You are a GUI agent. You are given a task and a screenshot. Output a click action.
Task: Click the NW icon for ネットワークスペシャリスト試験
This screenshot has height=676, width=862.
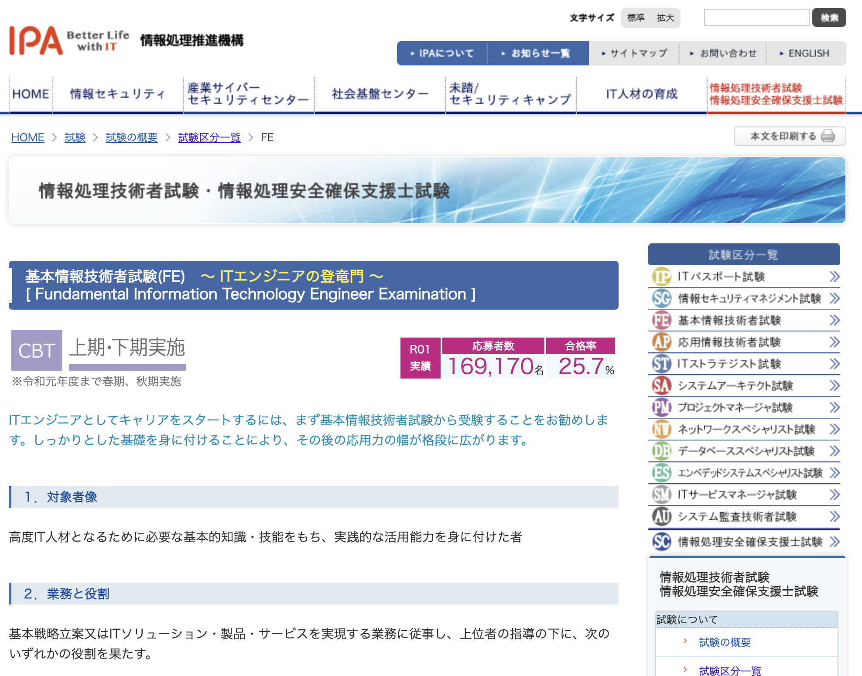(x=661, y=429)
